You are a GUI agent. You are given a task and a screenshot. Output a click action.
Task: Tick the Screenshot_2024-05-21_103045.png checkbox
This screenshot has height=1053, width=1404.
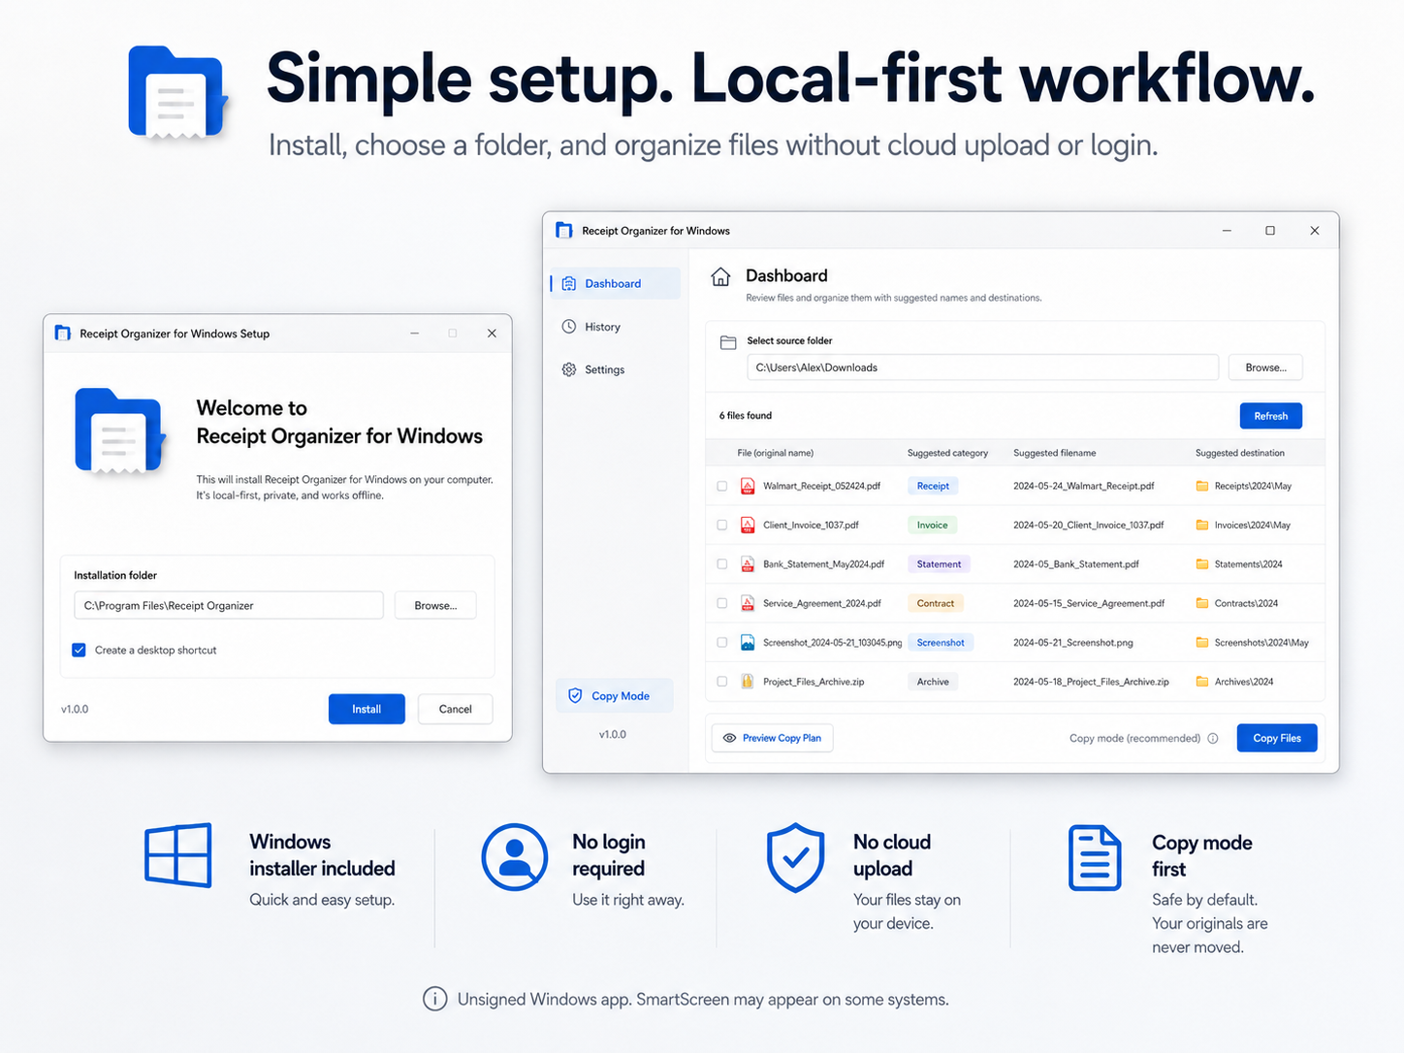(721, 642)
